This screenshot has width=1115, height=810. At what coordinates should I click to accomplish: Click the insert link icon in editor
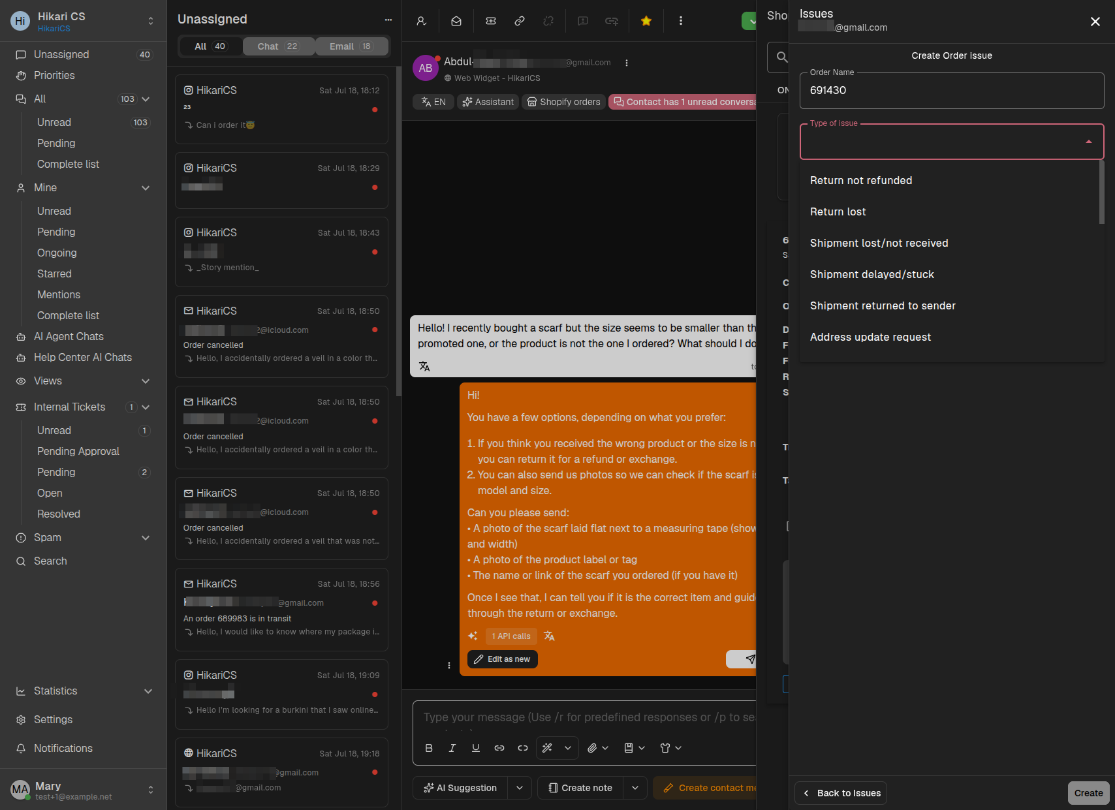[x=499, y=748]
